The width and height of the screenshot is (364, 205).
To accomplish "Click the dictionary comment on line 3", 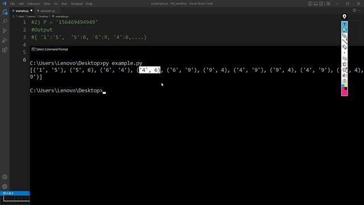I will click(89, 37).
